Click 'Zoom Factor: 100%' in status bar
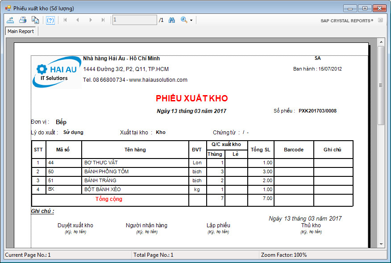The height and width of the screenshot is (263, 391). point(284,255)
